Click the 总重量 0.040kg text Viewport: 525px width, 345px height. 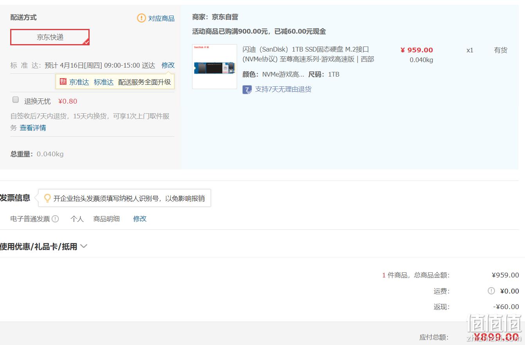pos(37,154)
